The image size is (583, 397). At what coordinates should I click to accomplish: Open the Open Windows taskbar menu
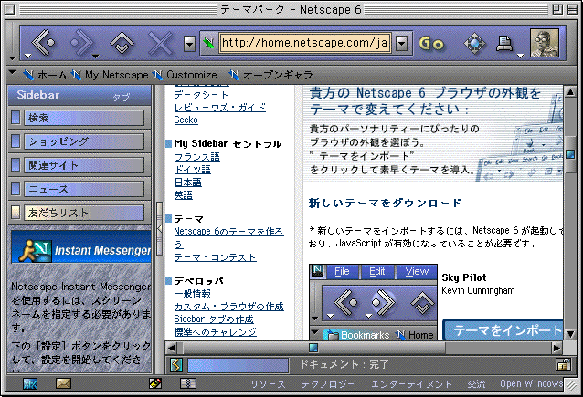(531, 383)
